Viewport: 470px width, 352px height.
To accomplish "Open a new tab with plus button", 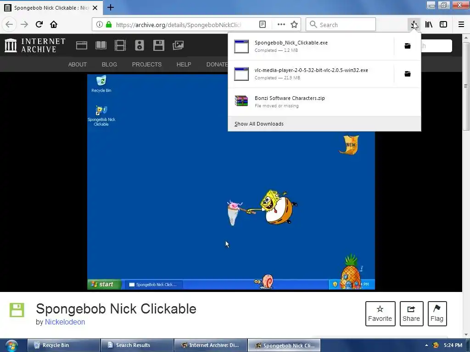I will (110, 7).
